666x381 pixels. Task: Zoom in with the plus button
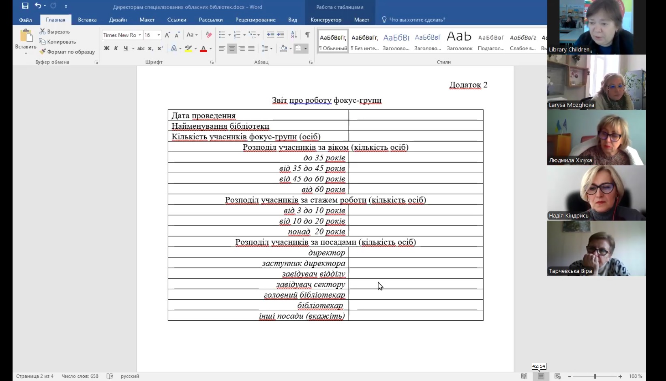pyautogui.click(x=620, y=377)
